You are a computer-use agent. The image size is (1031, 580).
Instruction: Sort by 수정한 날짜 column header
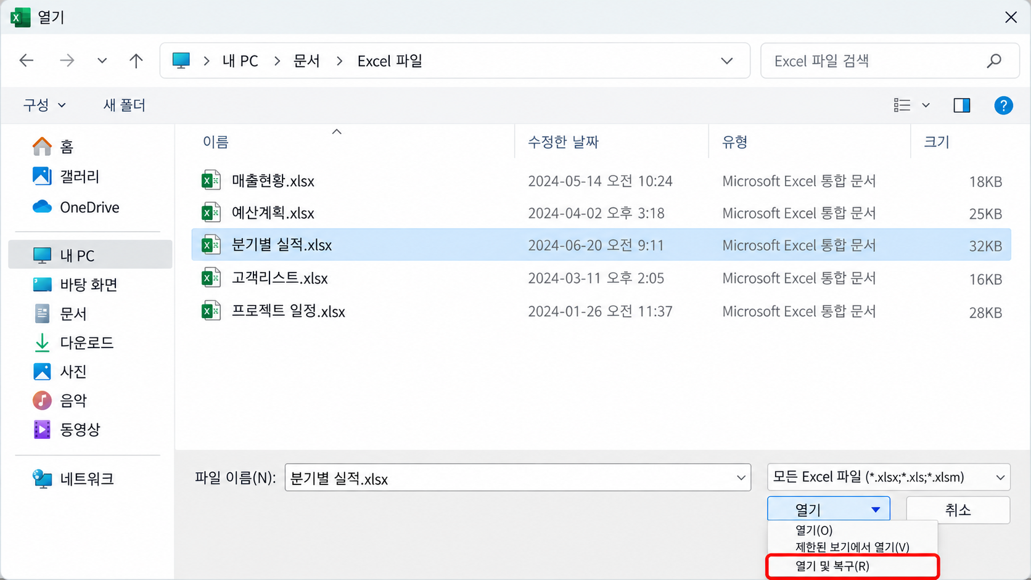pos(563,142)
